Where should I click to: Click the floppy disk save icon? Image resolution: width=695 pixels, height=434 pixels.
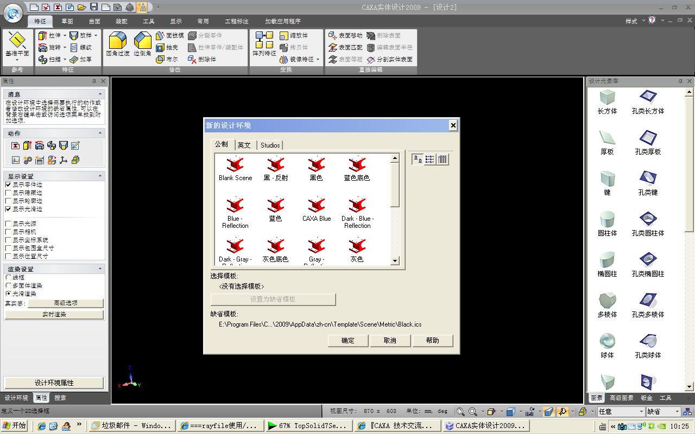(x=94, y=7)
